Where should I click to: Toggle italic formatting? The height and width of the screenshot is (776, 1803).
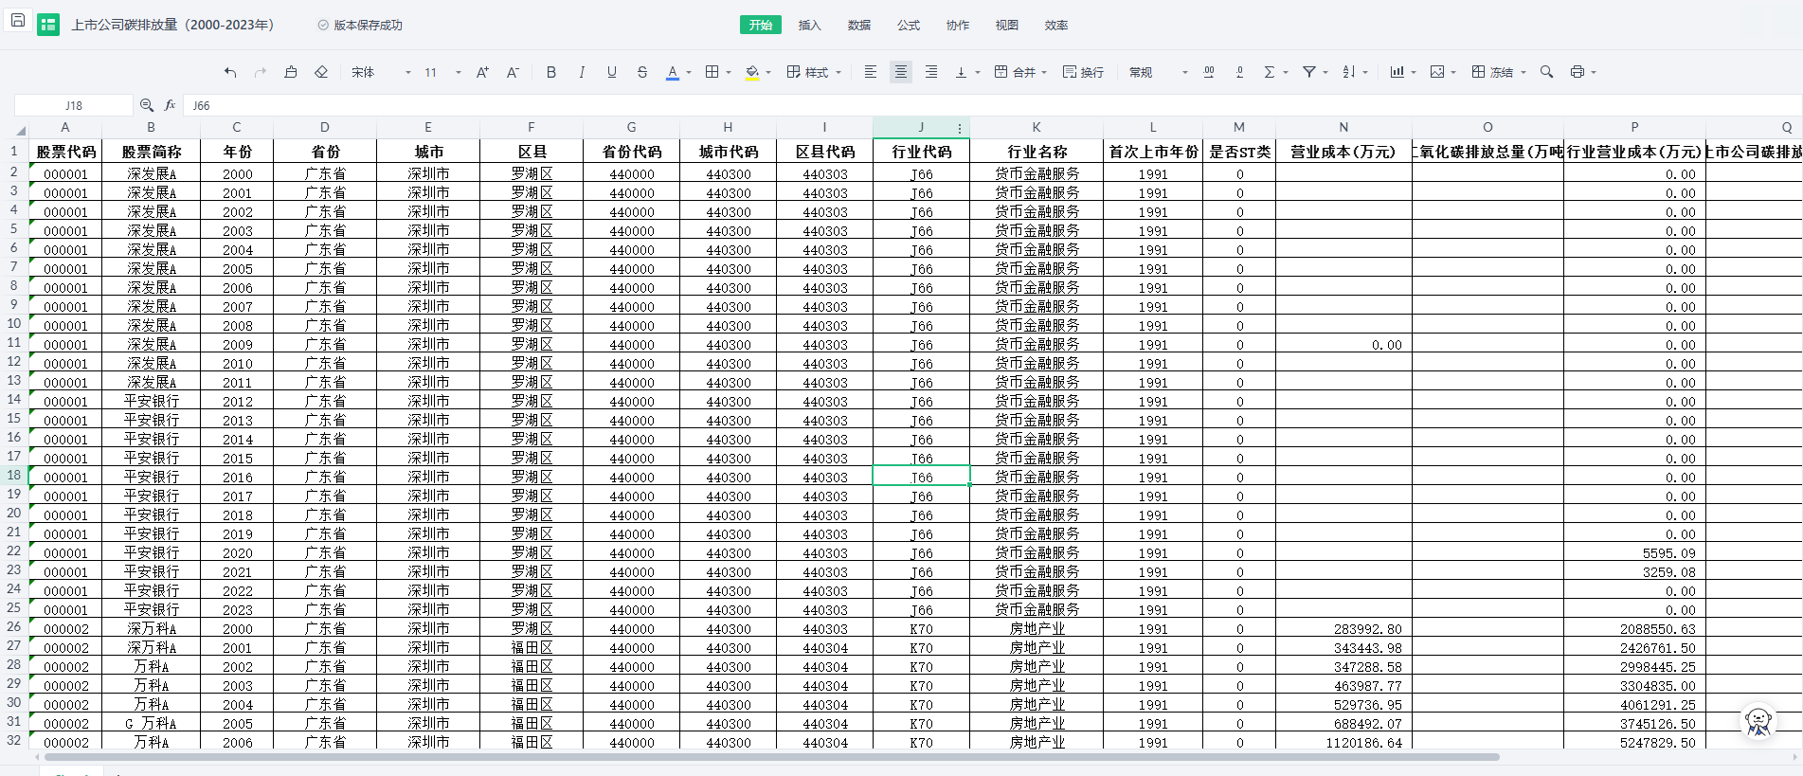tap(582, 72)
